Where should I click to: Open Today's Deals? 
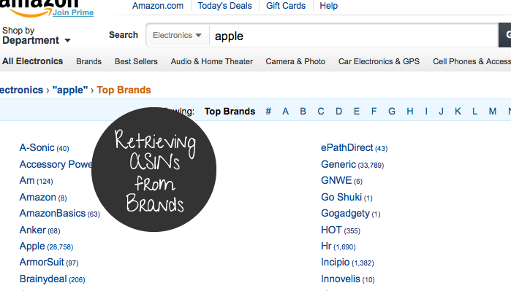(x=224, y=6)
